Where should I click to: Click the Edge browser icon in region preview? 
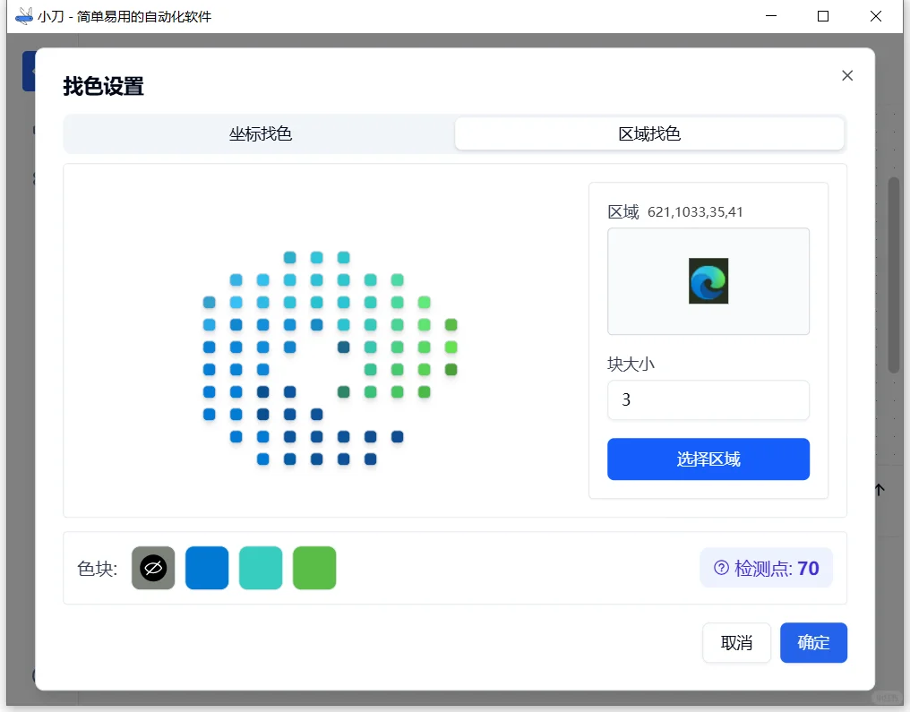[708, 280]
